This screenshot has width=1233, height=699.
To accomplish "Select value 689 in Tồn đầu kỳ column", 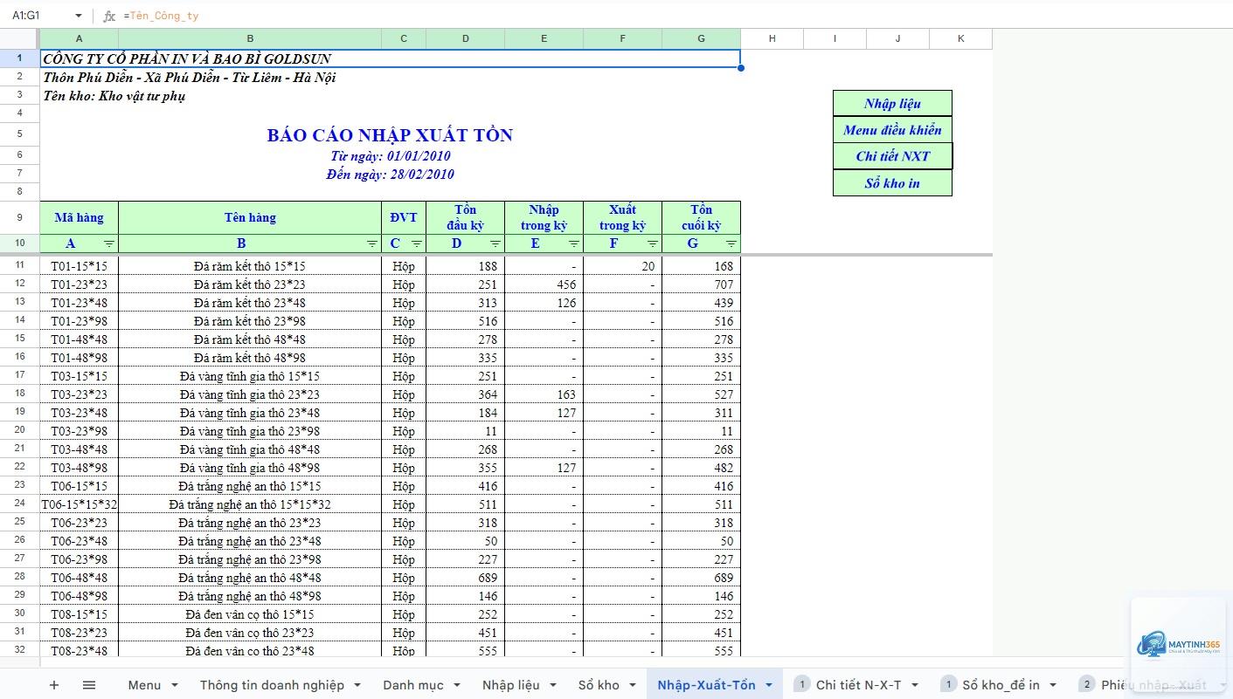I will click(x=466, y=578).
